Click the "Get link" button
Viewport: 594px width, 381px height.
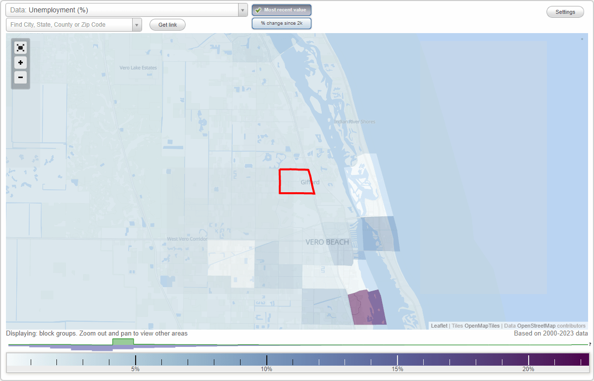tap(167, 25)
